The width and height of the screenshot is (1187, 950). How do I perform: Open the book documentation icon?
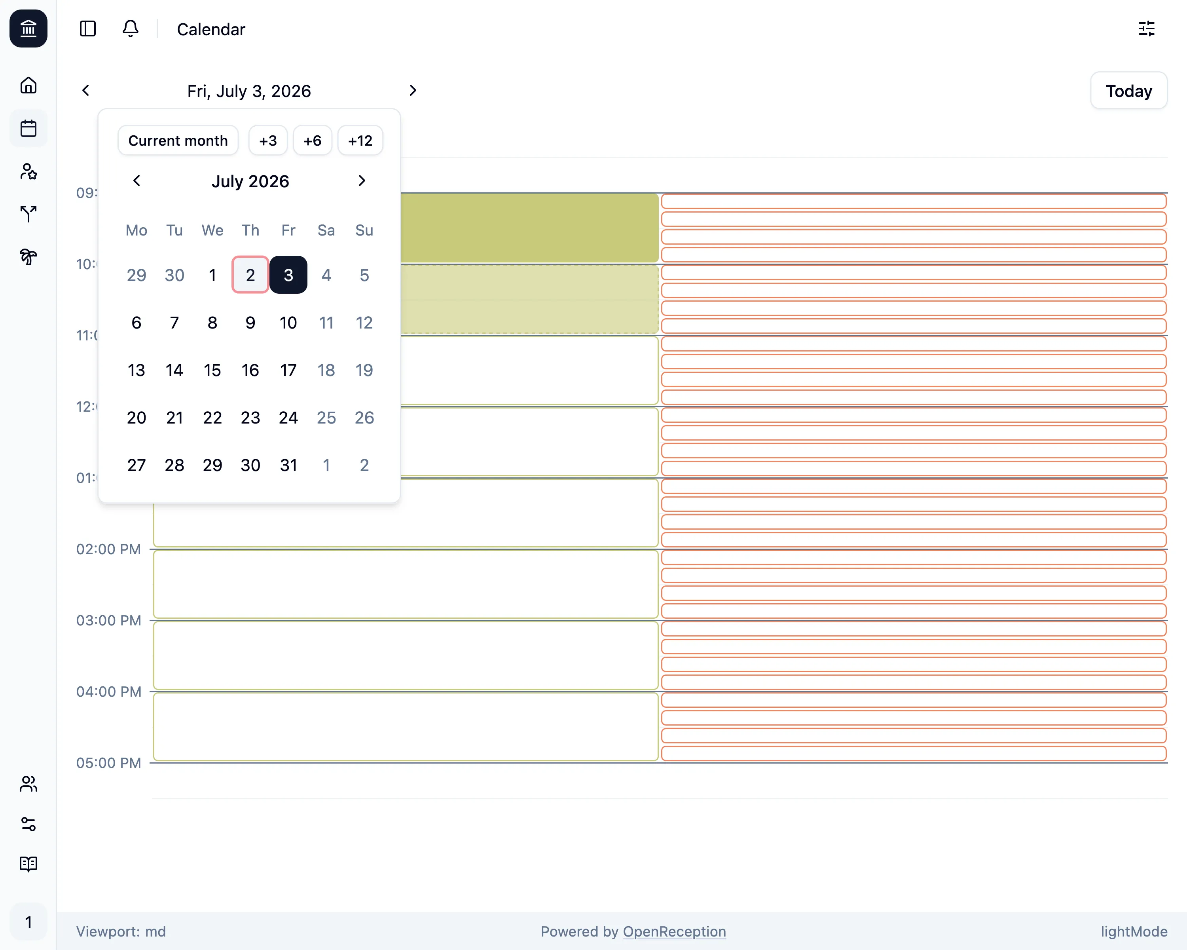click(28, 864)
